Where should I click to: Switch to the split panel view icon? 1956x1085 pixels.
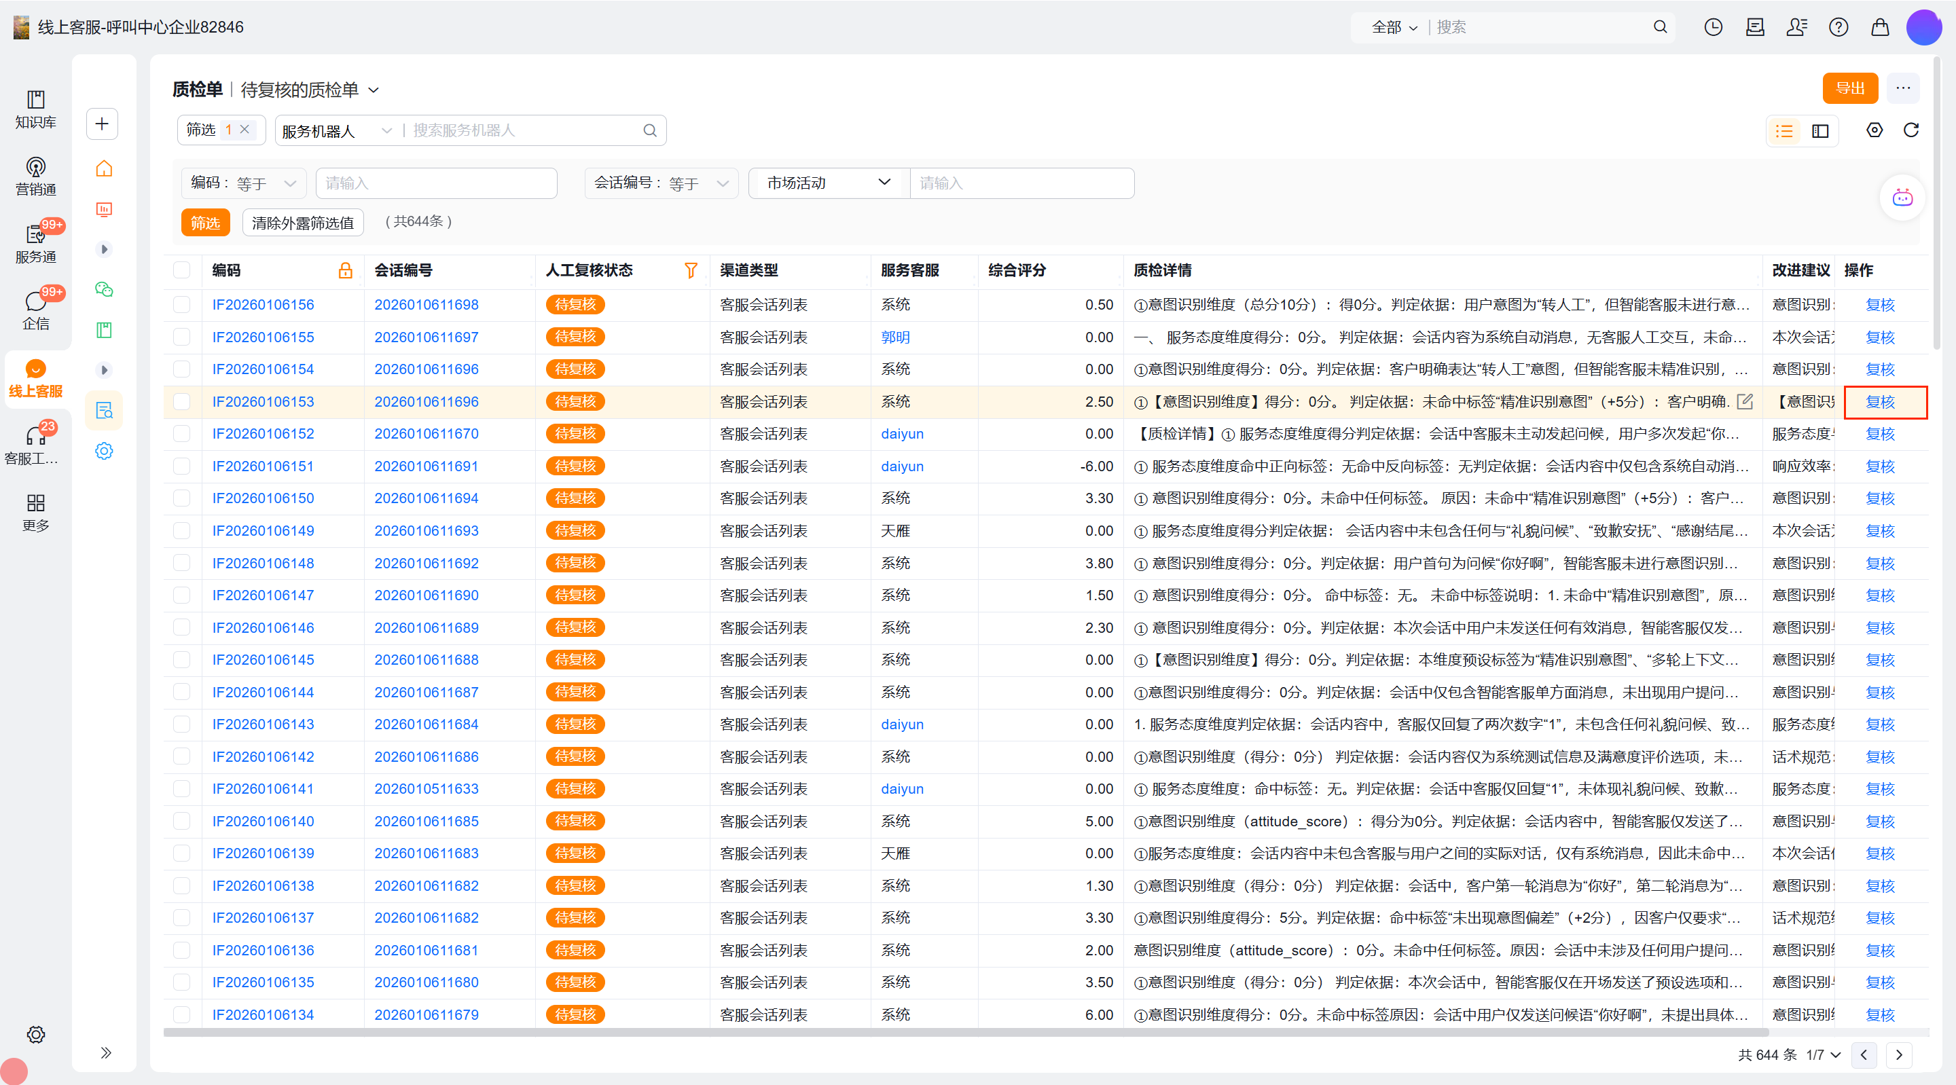pos(1820,131)
